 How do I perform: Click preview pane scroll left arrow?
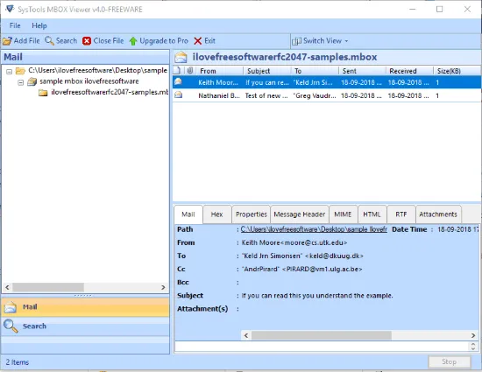point(246,335)
